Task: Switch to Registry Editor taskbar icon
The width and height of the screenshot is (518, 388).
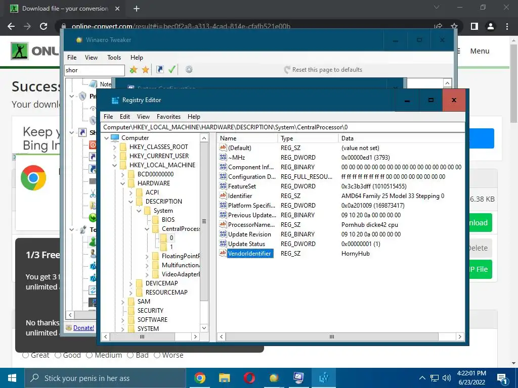Action: point(324,378)
